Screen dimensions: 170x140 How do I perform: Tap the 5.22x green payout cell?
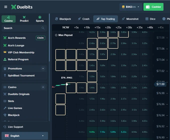click(x=123, y=132)
